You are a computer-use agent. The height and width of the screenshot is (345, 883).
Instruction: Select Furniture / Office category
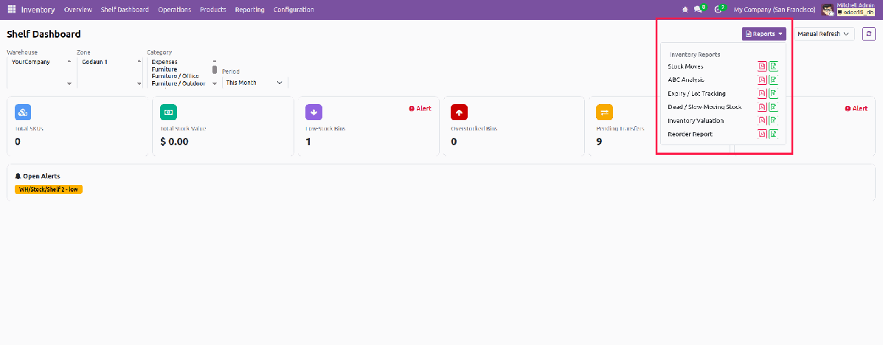(175, 76)
